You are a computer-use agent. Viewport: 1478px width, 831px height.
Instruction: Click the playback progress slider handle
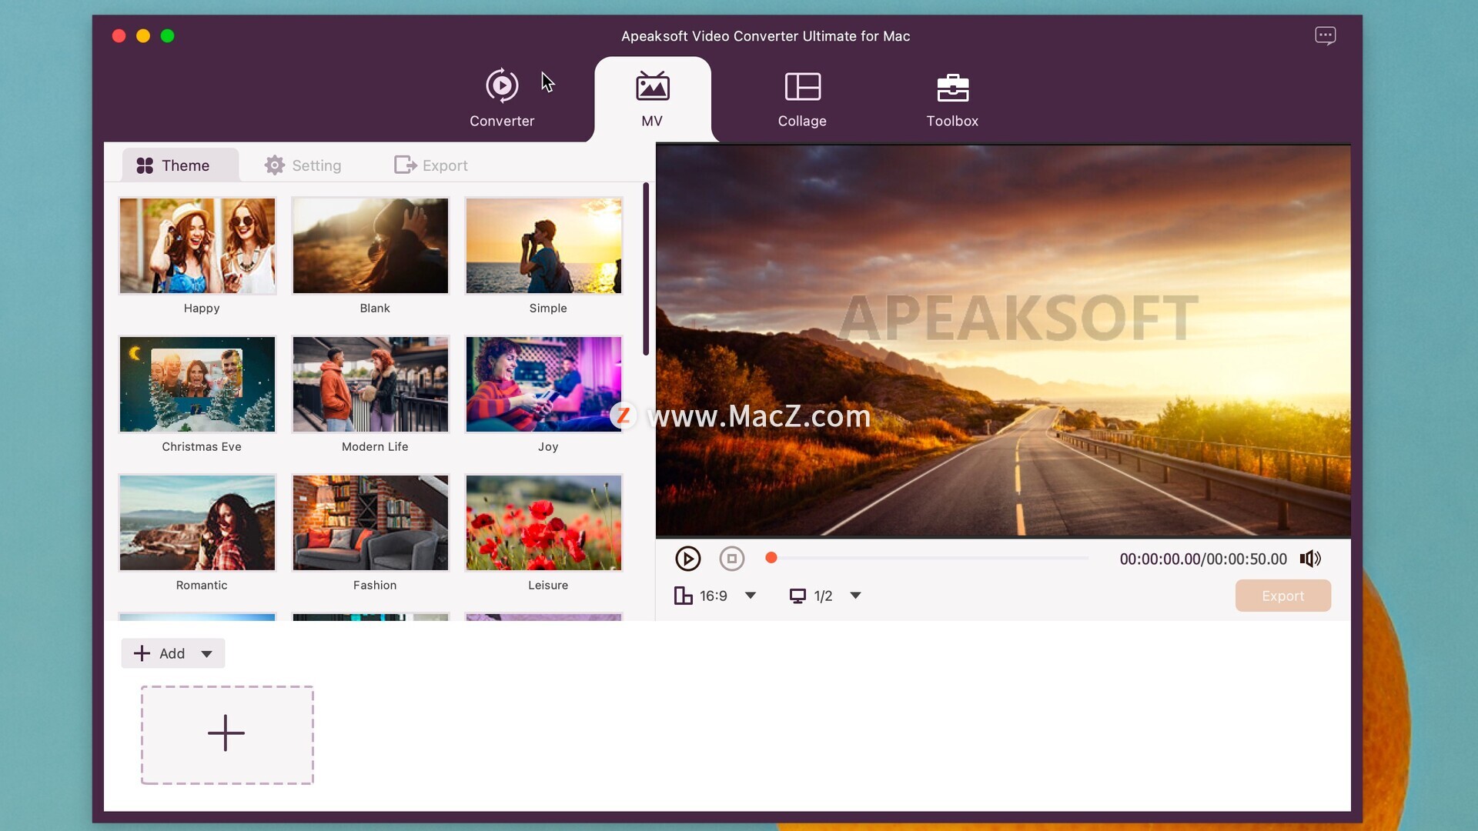click(771, 558)
